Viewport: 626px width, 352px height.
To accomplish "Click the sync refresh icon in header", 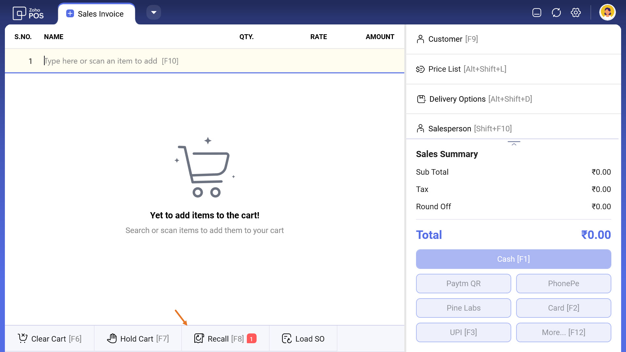I will tap(556, 13).
